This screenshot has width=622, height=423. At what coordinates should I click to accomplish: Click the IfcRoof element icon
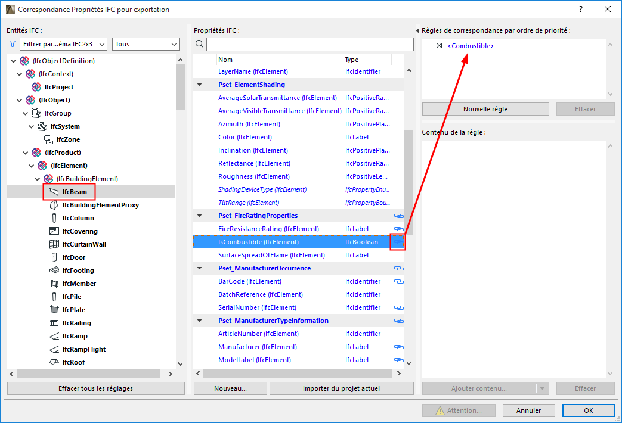tap(54, 362)
